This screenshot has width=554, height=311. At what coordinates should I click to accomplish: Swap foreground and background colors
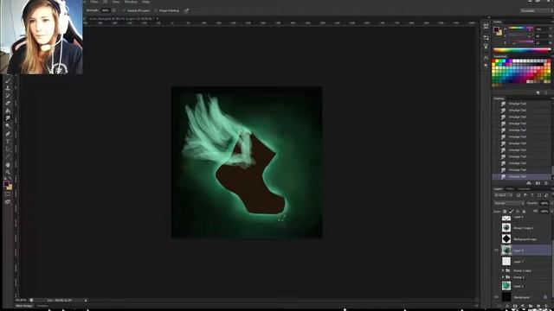[10, 179]
